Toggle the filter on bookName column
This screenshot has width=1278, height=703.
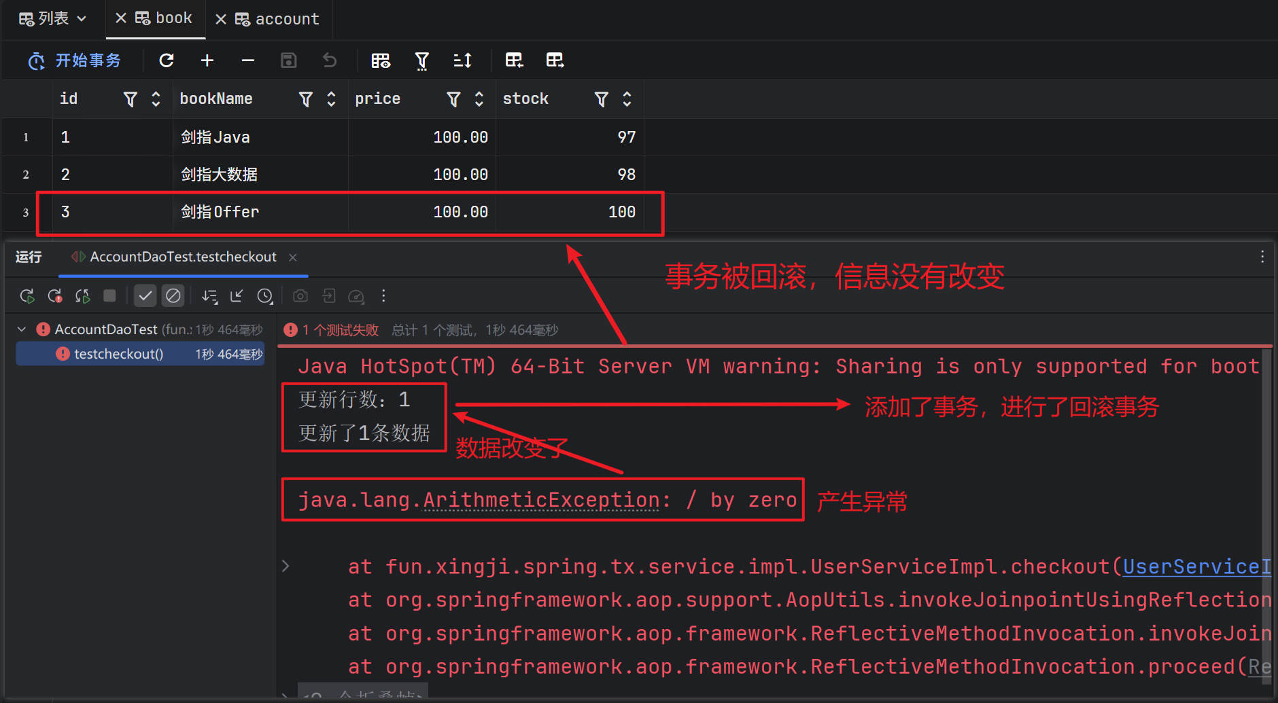[x=306, y=99]
